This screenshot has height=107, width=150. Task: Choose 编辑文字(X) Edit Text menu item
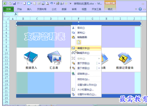click(x=86, y=48)
